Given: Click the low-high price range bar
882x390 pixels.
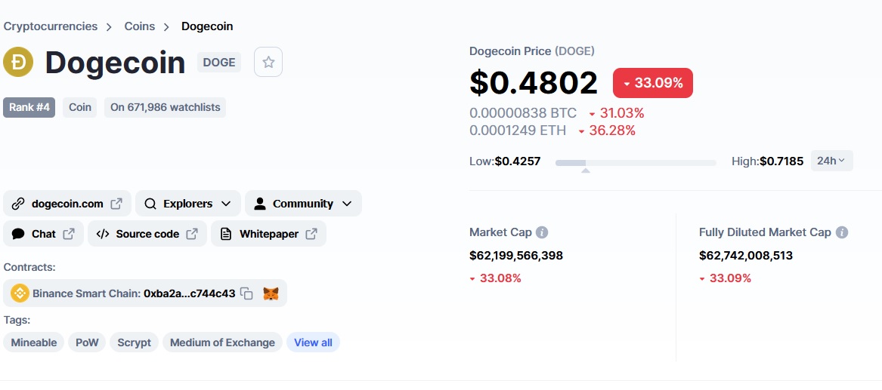Looking at the screenshot, I should pyautogui.click(x=636, y=163).
